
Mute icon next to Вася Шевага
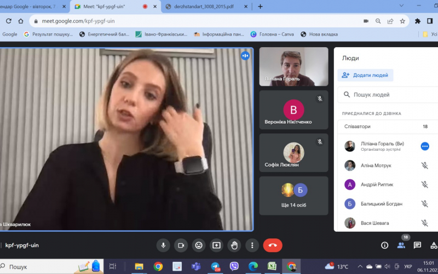tap(425, 223)
